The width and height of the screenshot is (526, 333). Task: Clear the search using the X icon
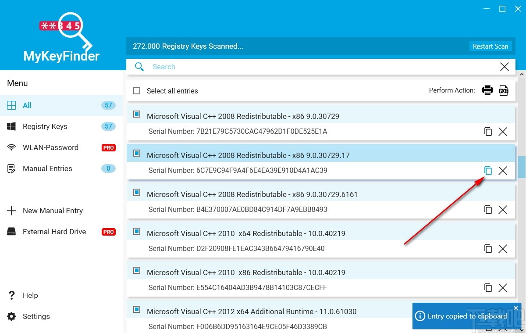504,66
